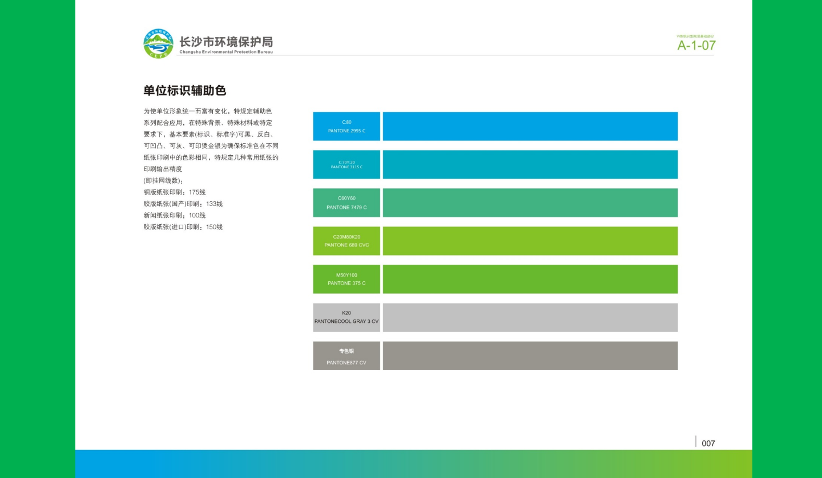
Task: Click the C:80 blue color bar
Action: pyautogui.click(x=530, y=126)
